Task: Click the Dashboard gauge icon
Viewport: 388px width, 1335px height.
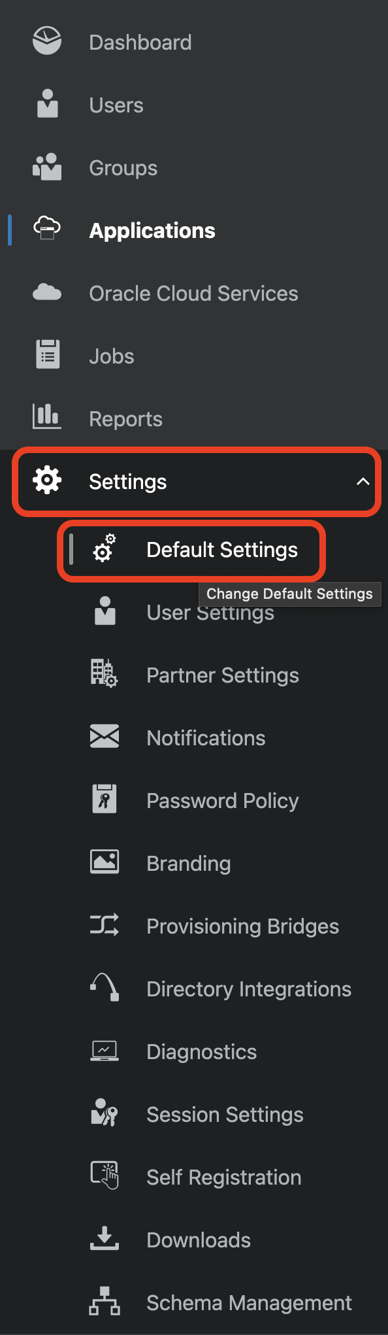Action: point(47,41)
